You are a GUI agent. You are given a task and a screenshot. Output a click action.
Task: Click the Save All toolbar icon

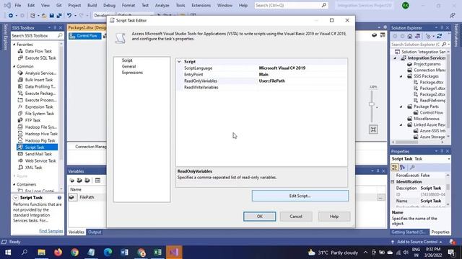click(59, 16)
